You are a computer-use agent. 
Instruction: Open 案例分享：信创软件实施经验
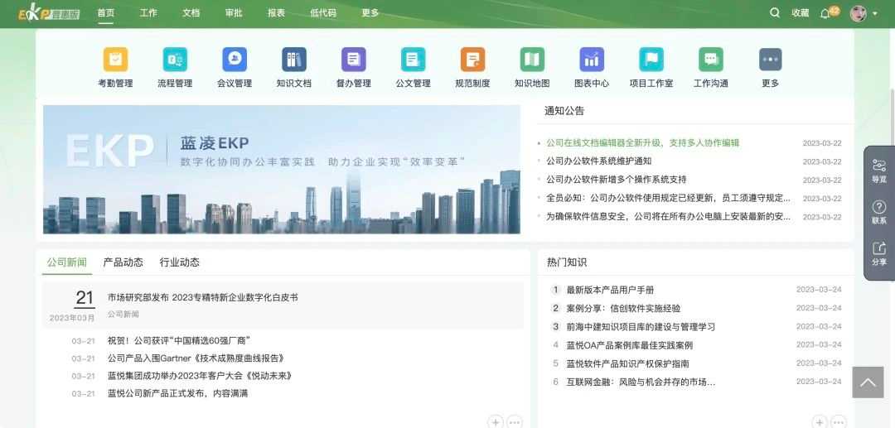pyautogui.click(x=623, y=308)
